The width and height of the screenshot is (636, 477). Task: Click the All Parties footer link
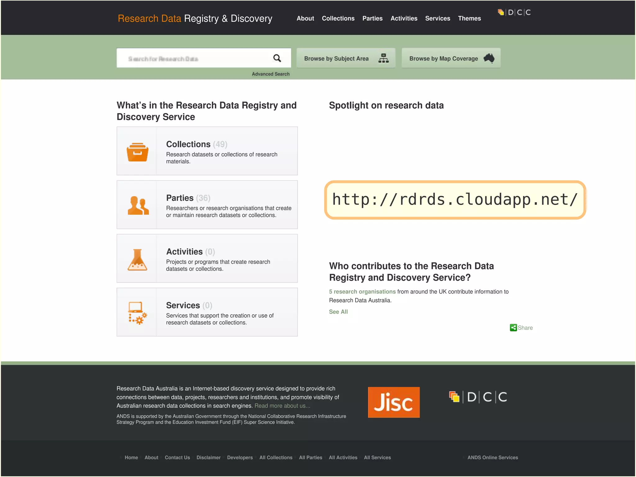[x=311, y=457]
